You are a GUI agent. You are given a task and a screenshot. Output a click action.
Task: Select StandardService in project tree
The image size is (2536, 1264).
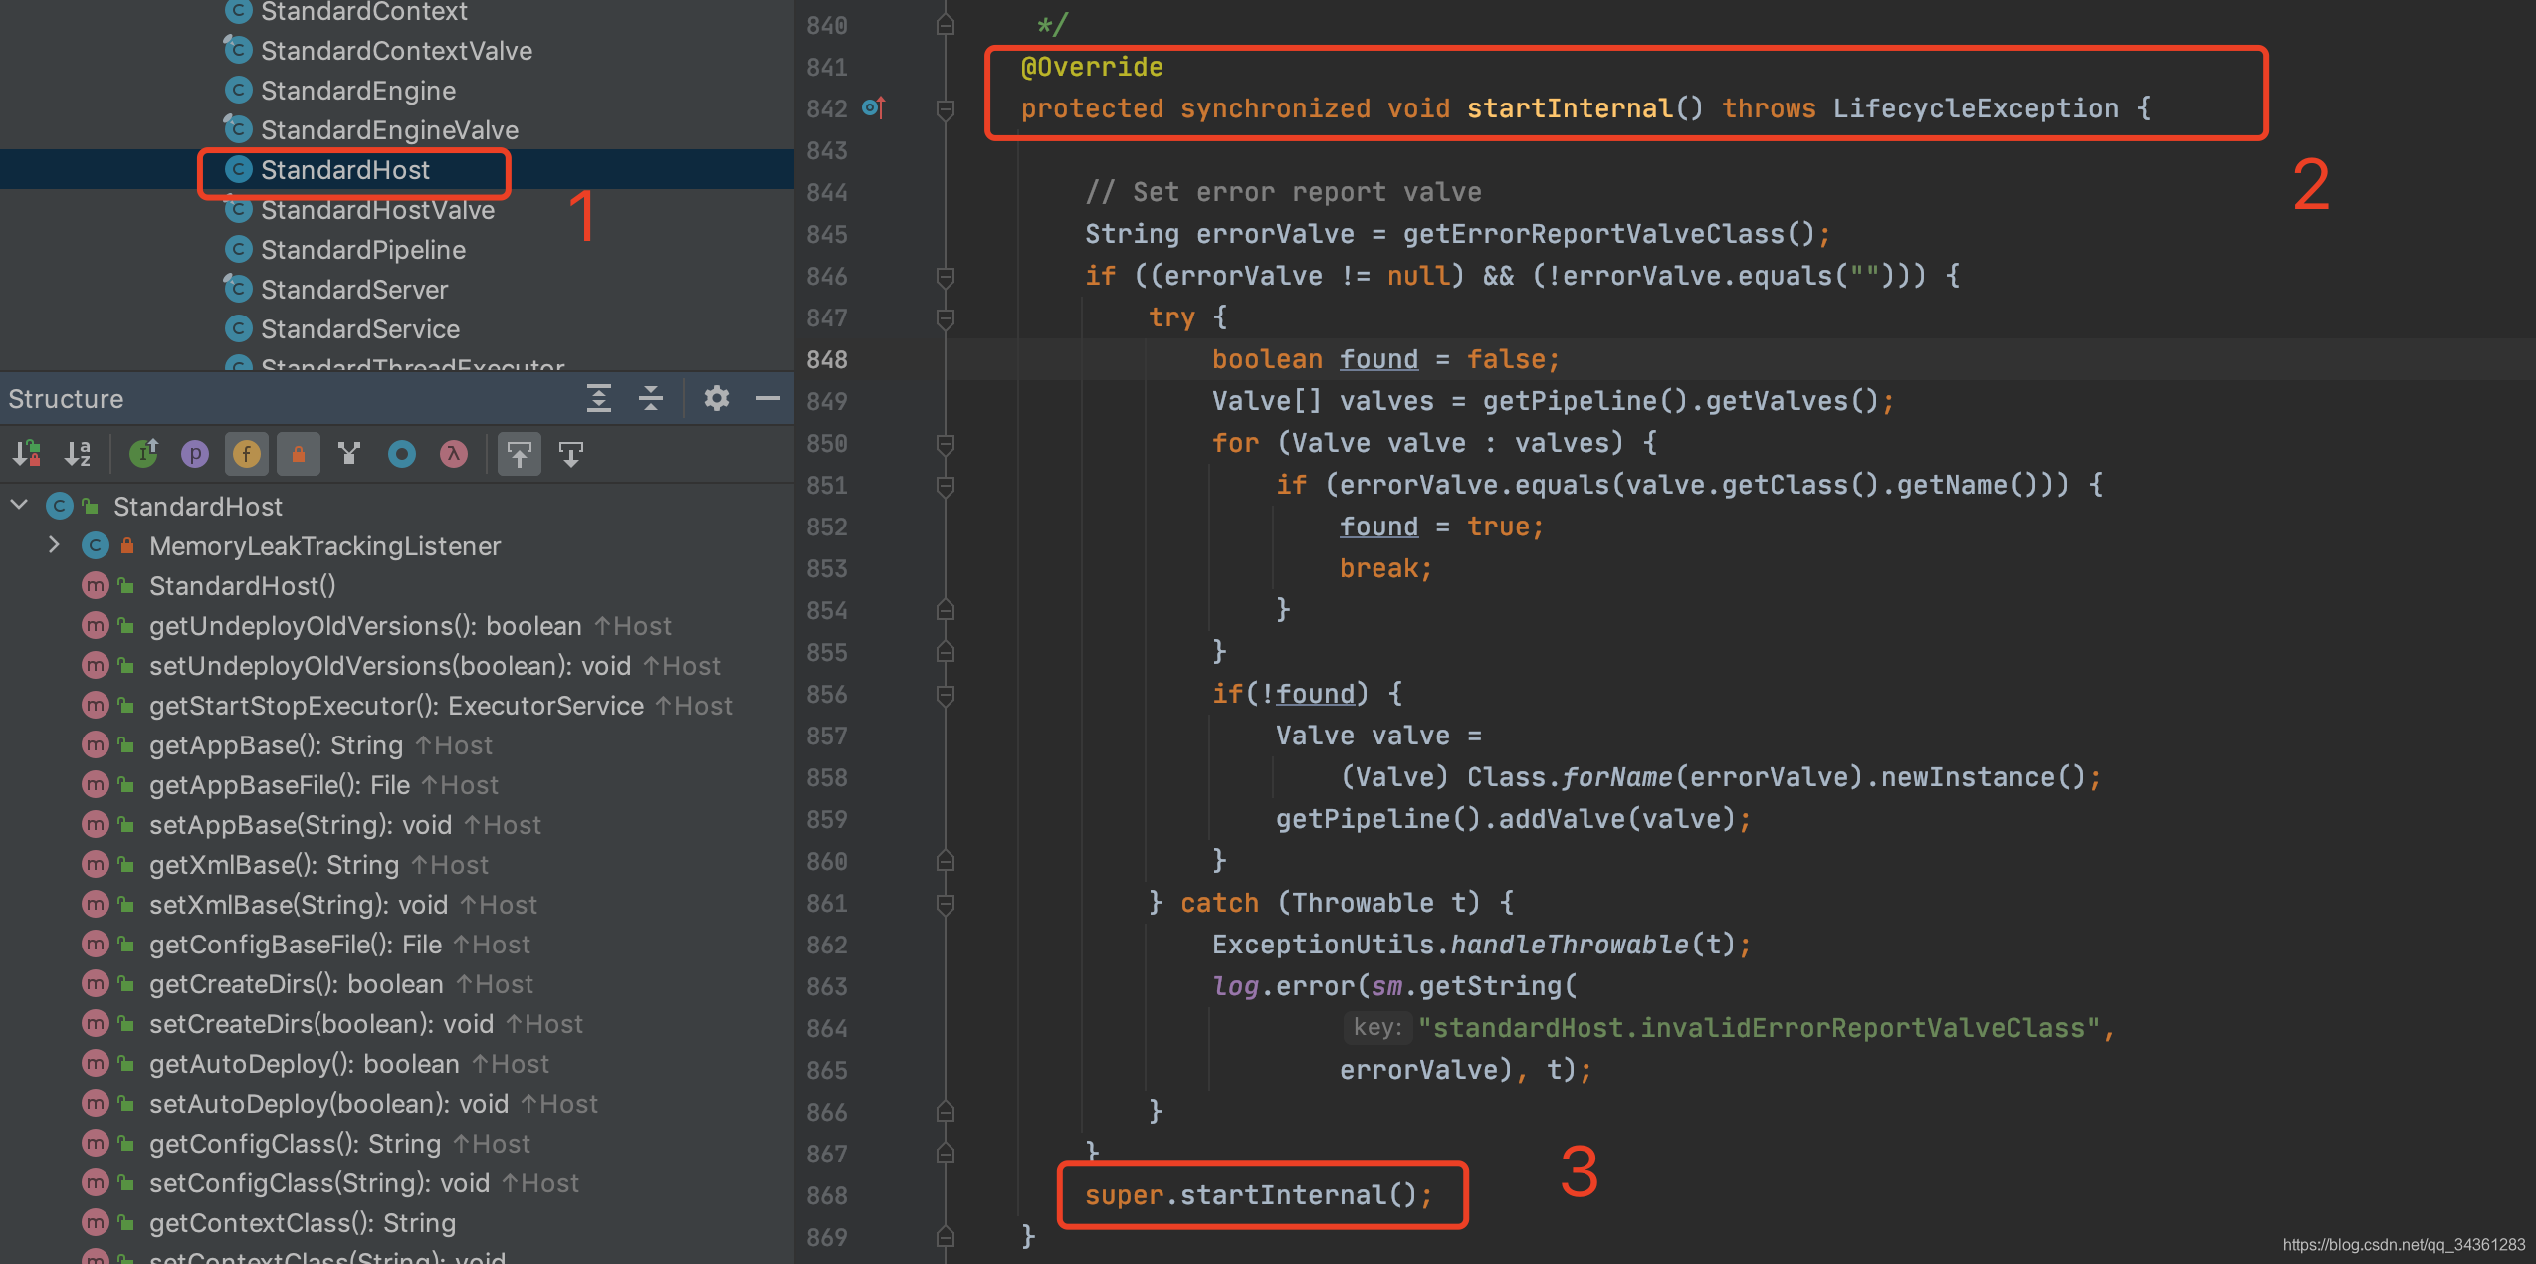[x=360, y=328]
